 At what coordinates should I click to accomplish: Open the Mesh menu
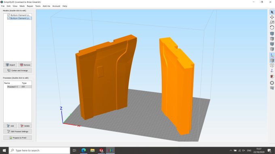coord(22,6)
